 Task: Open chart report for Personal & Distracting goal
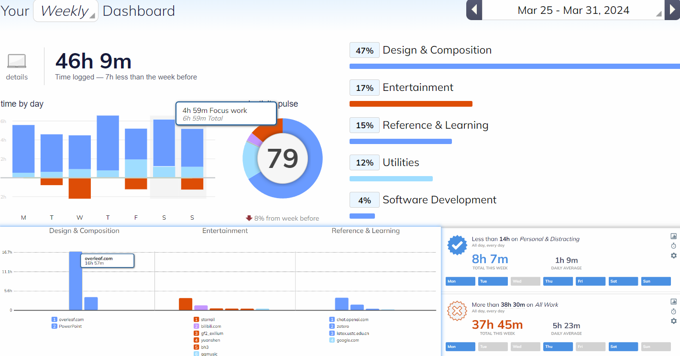[x=674, y=236]
